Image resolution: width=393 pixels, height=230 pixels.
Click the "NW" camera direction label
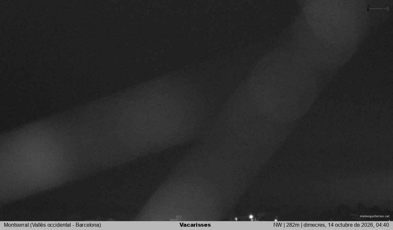pyautogui.click(x=278, y=225)
